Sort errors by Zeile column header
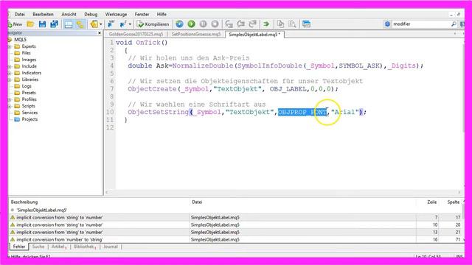Image resolution: width=472 pixels, height=265 pixels. (x=431, y=202)
